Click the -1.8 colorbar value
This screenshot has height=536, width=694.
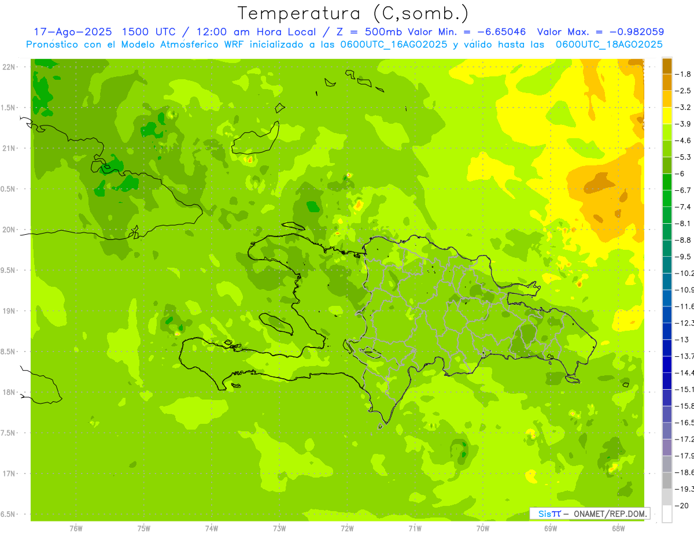683,74
